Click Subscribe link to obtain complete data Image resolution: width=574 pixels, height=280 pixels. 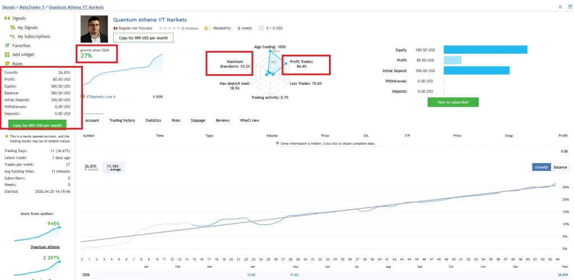click(x=330, y=144)
